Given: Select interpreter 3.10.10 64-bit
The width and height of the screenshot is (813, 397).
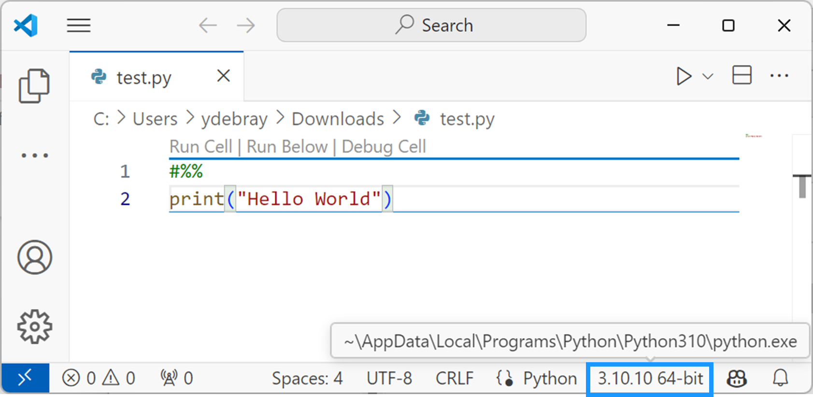Looking at the screenshot, I should [x=650, y=378].
